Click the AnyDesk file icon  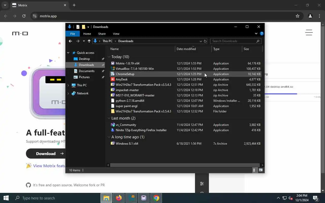(113, 79)
